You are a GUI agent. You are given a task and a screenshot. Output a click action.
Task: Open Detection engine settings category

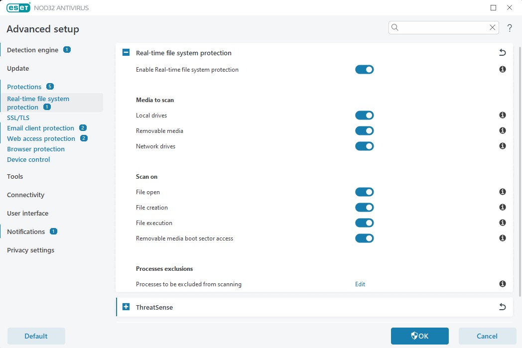click(x=33, y=50)
